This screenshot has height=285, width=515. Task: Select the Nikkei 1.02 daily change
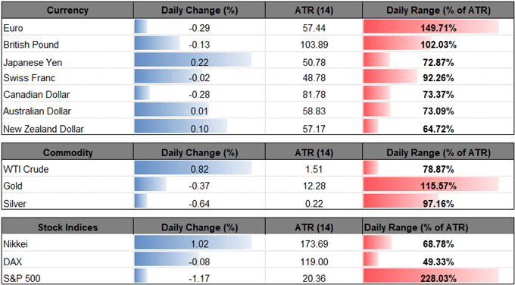coord(199,244)
